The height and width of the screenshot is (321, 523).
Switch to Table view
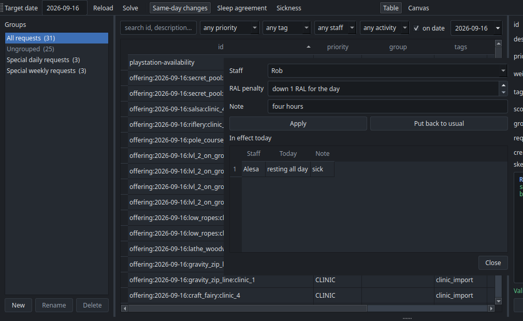point(390,8)
